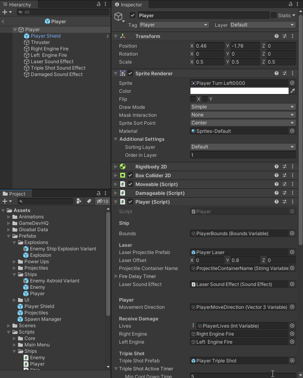The height and width of the screenshot is (378, 303).
Task: Expand the Animations folder
Action: point(9,217)
